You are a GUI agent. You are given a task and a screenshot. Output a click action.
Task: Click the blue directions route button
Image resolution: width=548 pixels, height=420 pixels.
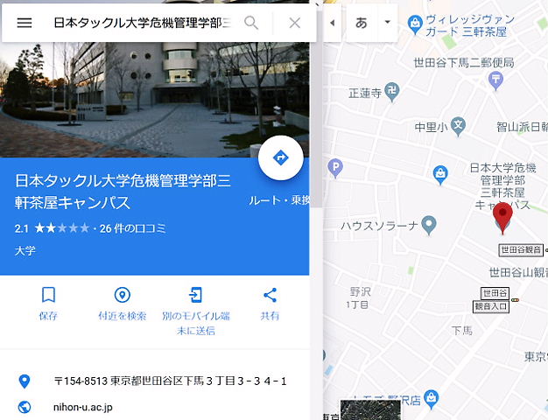coord(281,157)
